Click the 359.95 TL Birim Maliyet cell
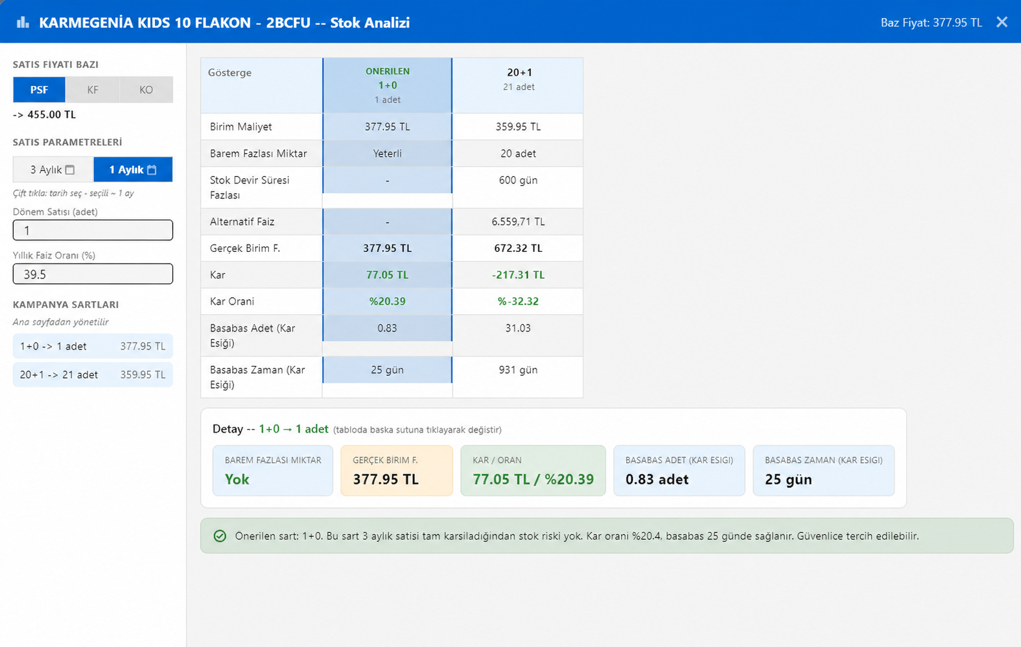This screenshot has width=1021, height=647. pyautogui.click(x=518, y=126)
